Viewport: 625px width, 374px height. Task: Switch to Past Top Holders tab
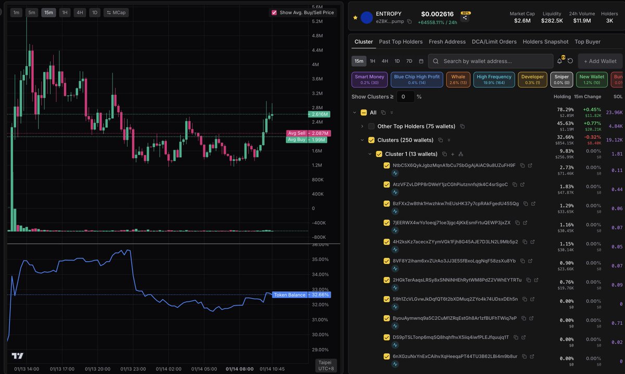coord(401,42)
